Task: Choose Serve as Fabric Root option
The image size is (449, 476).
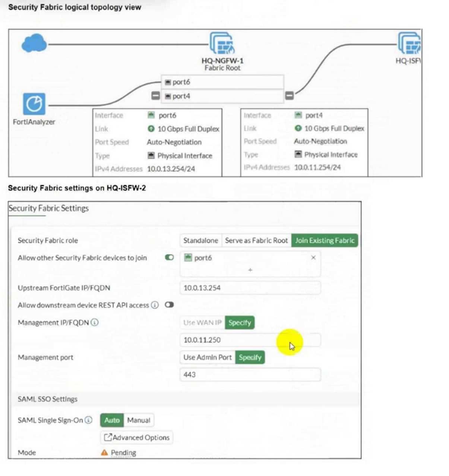Action: pos(256,240)
